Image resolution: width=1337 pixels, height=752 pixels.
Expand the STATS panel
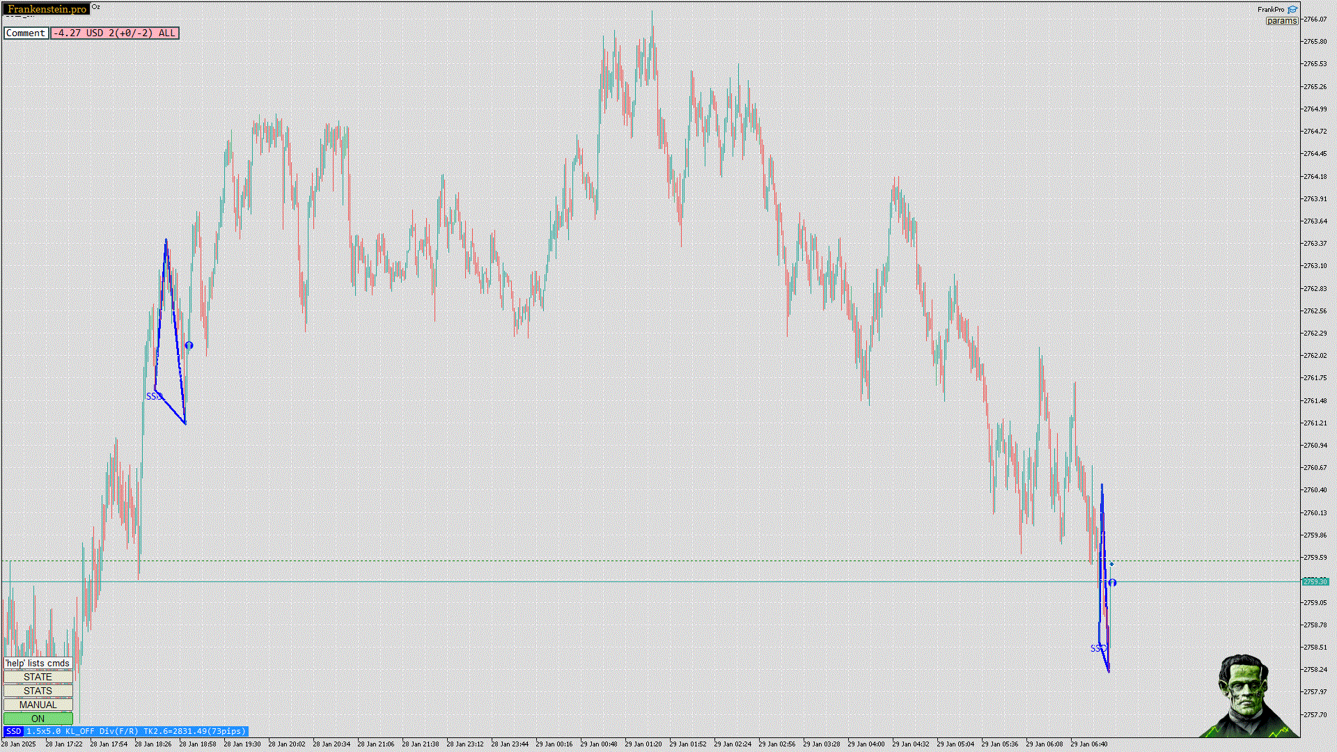[38, 691]
